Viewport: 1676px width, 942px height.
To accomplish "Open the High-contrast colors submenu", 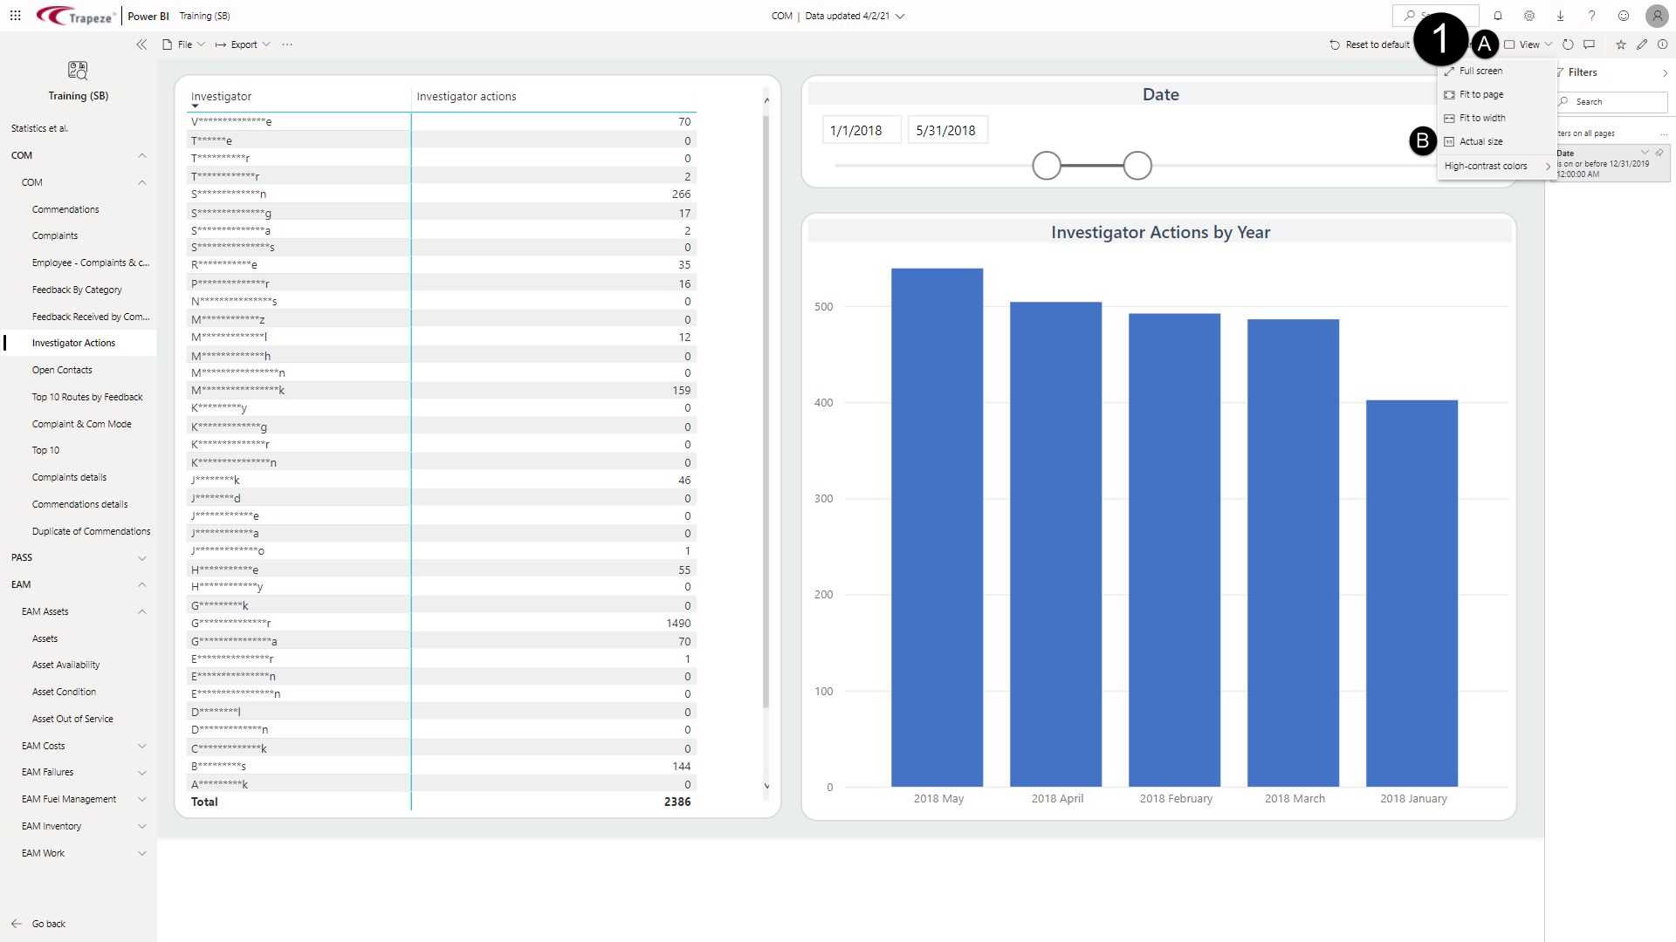I will click(1495, 166).
